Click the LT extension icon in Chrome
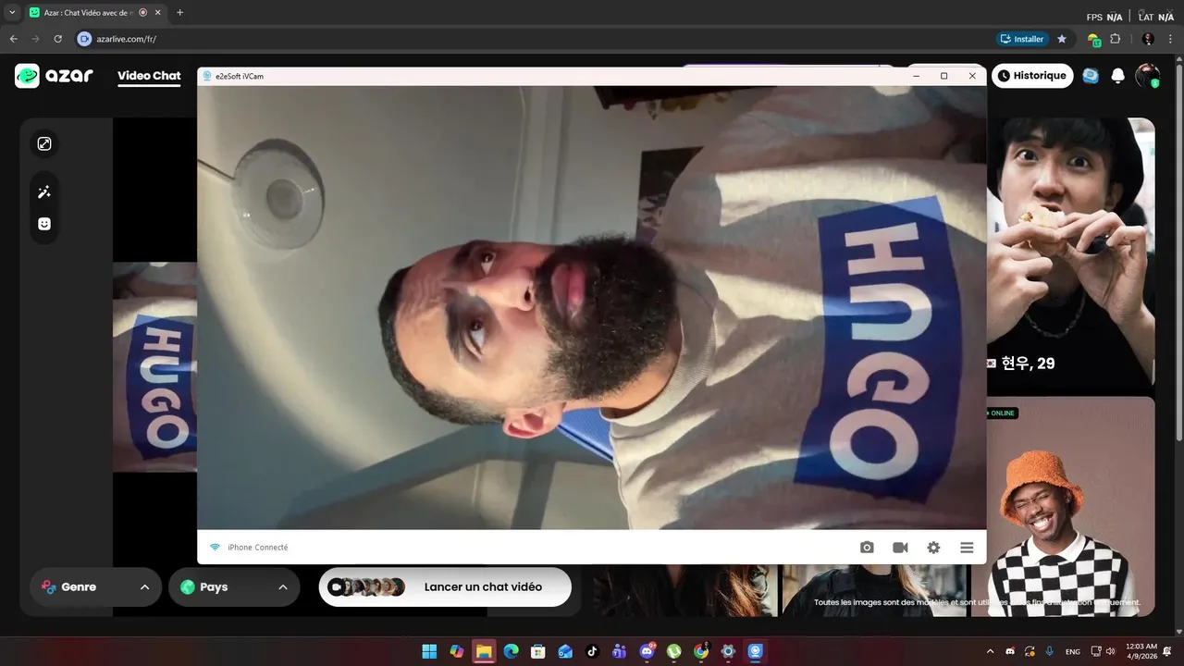The height and width of the screenshot is (666, 1184). tap(1093, 40)
